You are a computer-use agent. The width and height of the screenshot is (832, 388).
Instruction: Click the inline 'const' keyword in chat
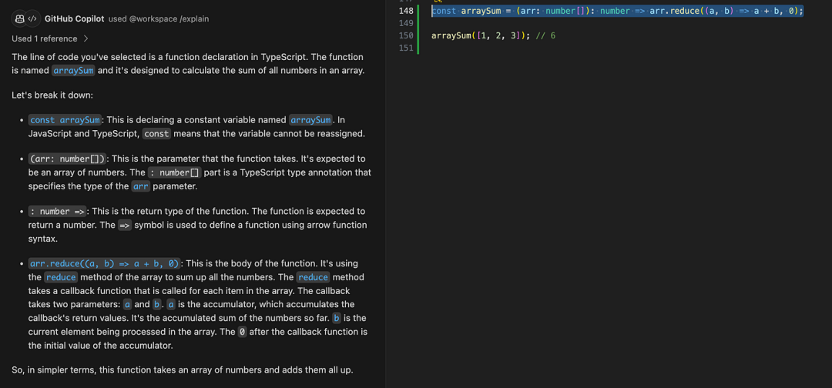tap(156, 134)
